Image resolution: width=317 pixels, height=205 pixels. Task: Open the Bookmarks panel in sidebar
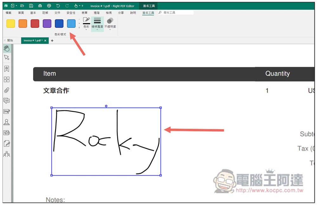pos(6,69)
